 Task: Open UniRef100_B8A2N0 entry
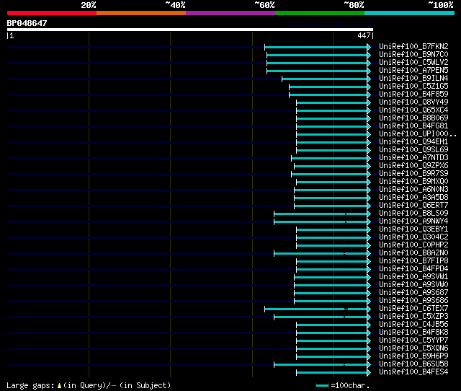[x=413, y=253]
